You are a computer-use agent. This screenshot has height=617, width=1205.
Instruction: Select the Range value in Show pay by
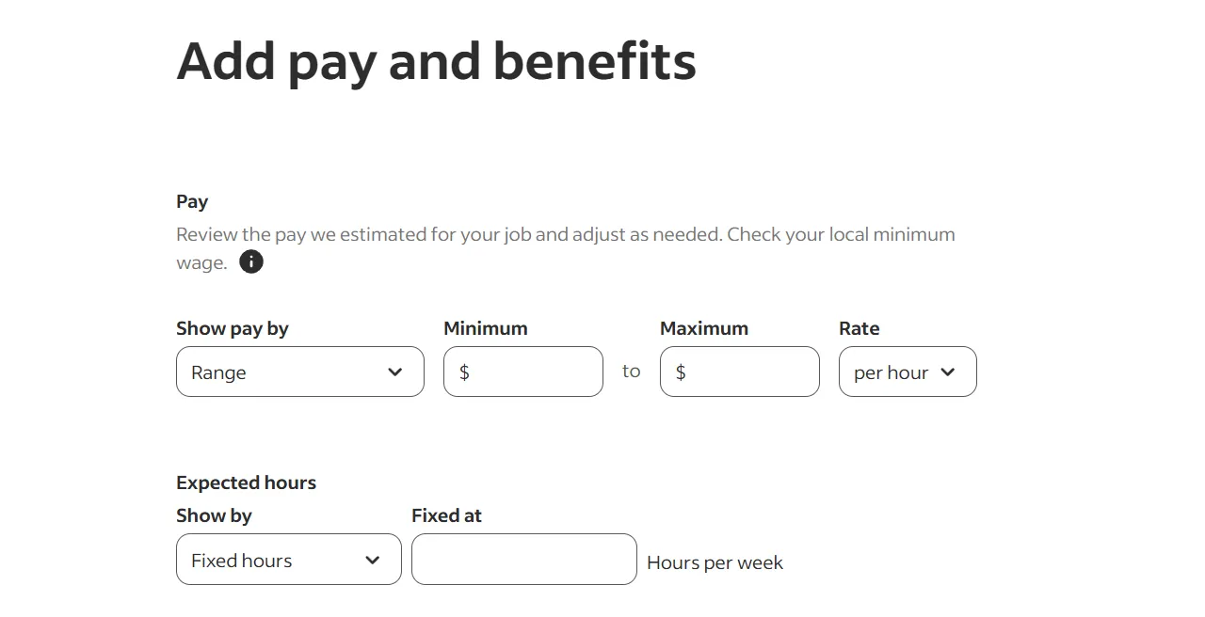coord(218,372)
